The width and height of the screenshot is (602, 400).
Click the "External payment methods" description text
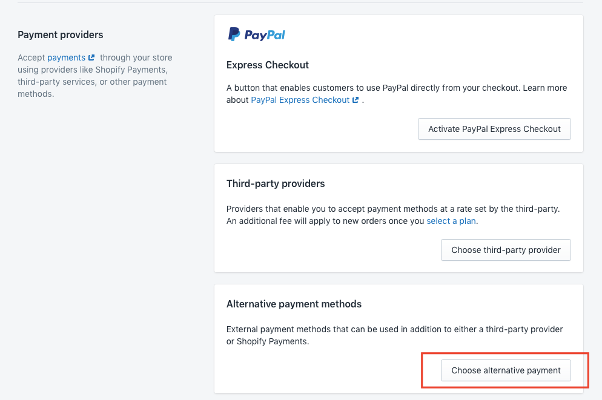[x=395, y=335]
